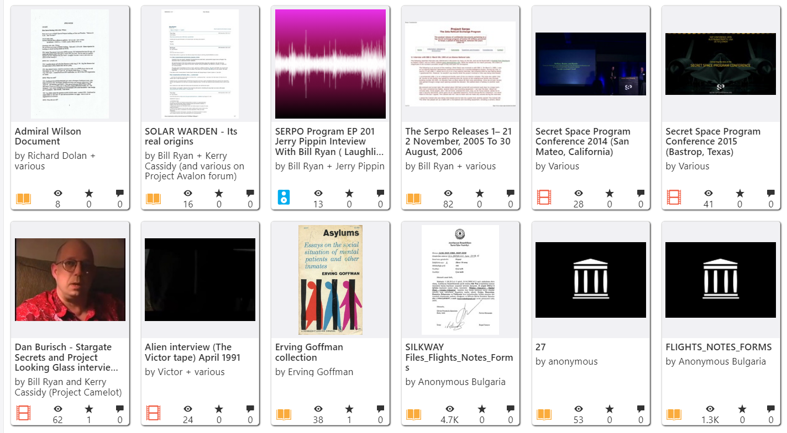The width and height of the screenshot is (787, 433).
Task: Click the film icon on Secret Space Program Conference 2014 card
Action: (x=544, y=197)
